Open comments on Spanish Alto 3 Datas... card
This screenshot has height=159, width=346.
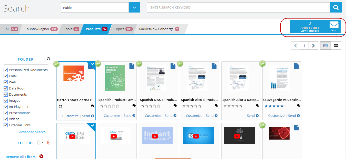click(258, 106)
